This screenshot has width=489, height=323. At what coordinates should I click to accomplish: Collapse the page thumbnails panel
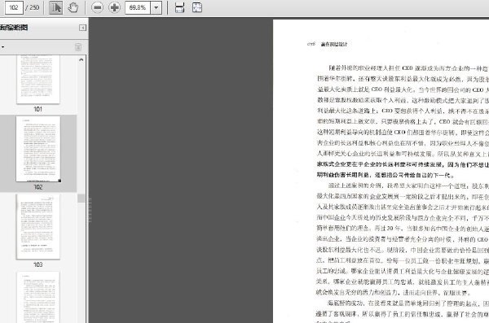[82, 28]
